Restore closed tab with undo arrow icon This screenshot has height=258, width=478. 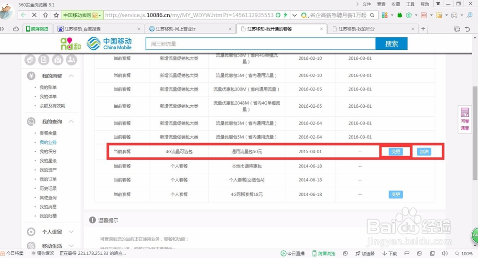click(x=467, y=29)
